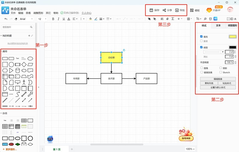Collapse the toolbar with double chevron icon

[x=235, y=19]
